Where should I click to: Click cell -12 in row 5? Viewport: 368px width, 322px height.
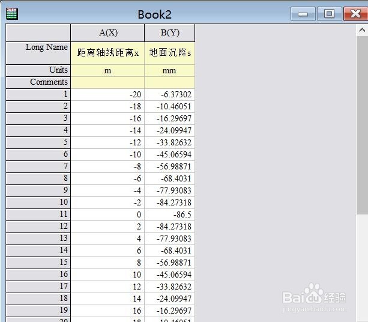(x=107, y=142)
